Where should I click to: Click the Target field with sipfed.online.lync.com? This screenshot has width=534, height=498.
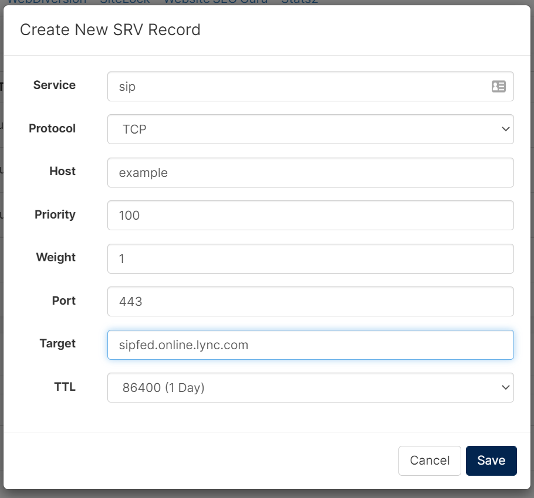tap(310, 344)
